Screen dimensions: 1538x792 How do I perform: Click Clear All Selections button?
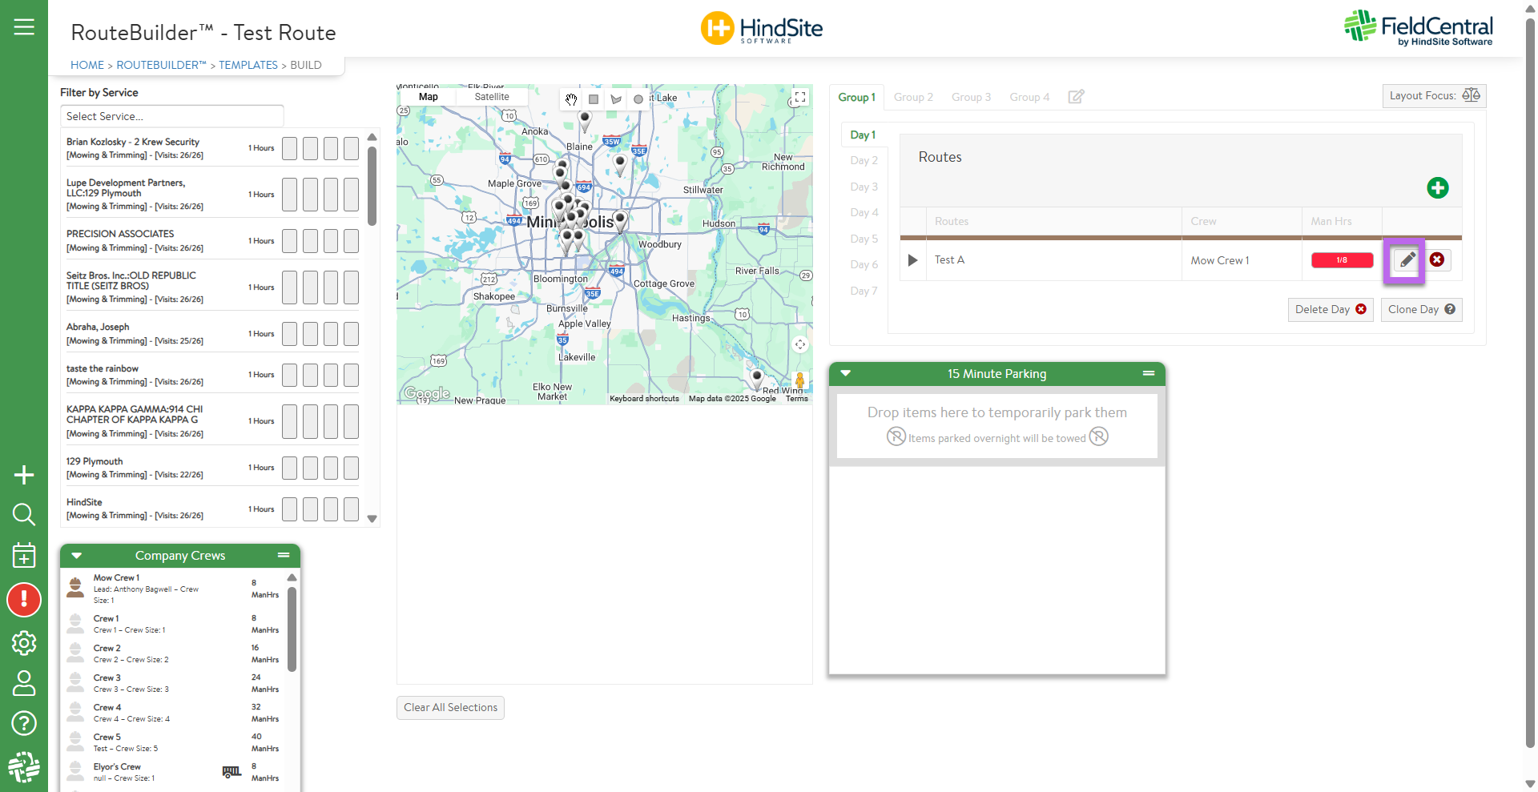[x=450, y=708]
